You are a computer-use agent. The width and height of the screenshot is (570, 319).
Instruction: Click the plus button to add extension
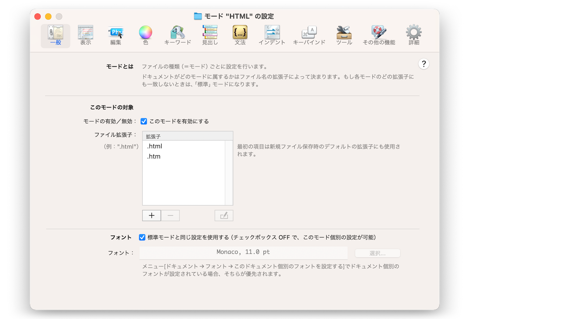[x=152, y=216]
